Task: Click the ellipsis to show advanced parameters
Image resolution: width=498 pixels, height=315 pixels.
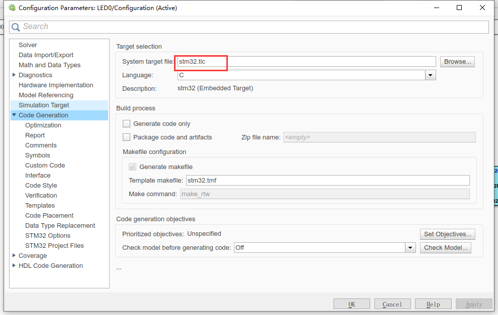Action: [119, 268]
